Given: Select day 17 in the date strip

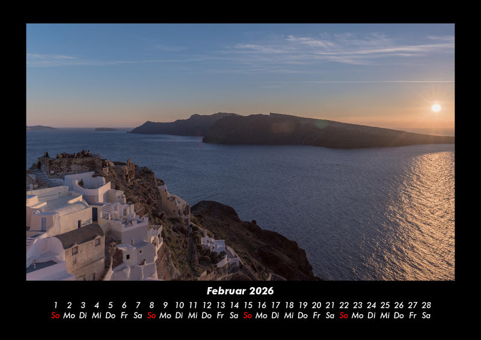Looking at the screenshot, I should (275, 305).
